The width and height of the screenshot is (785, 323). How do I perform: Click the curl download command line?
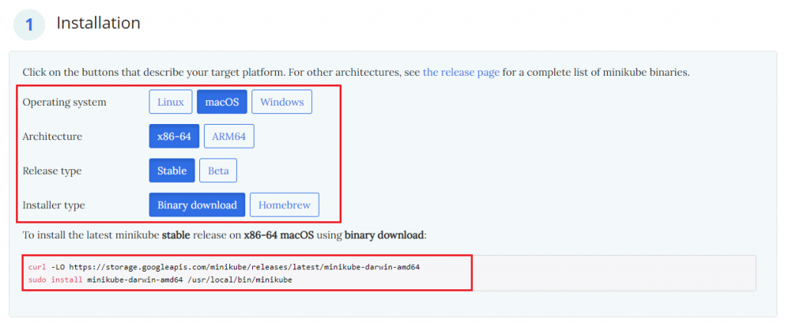224,267
